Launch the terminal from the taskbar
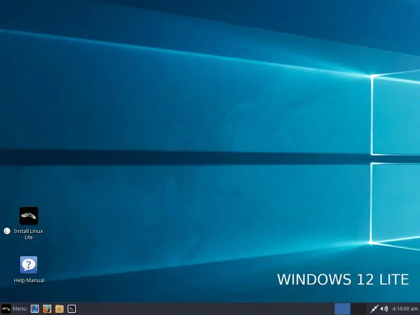 71,309
